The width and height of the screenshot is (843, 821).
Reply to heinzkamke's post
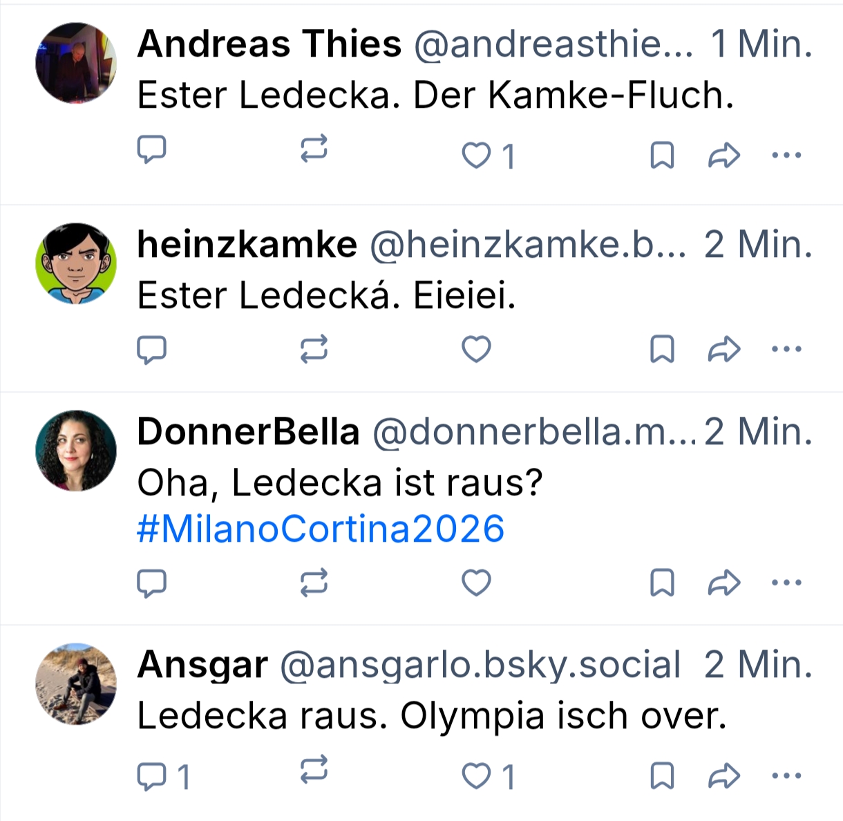152,349
